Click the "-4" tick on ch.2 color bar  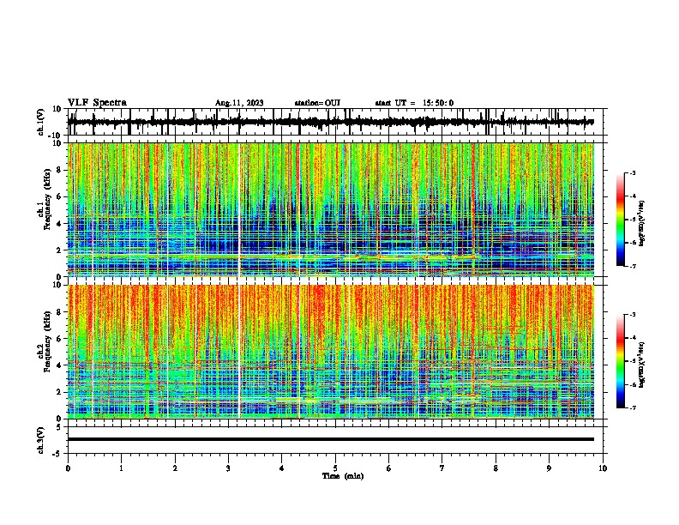[633, 338]
